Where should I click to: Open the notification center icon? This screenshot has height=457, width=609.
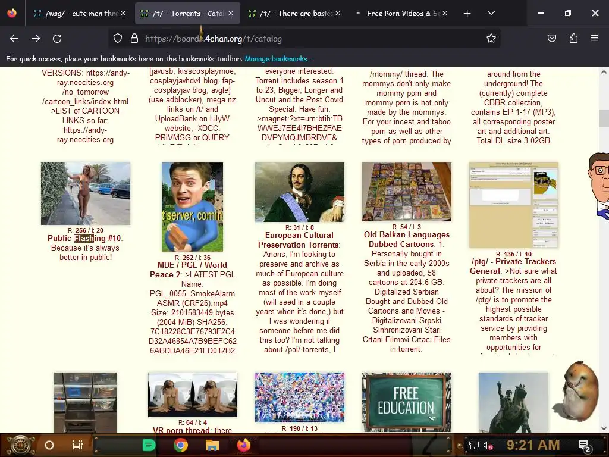click(585, 446)
